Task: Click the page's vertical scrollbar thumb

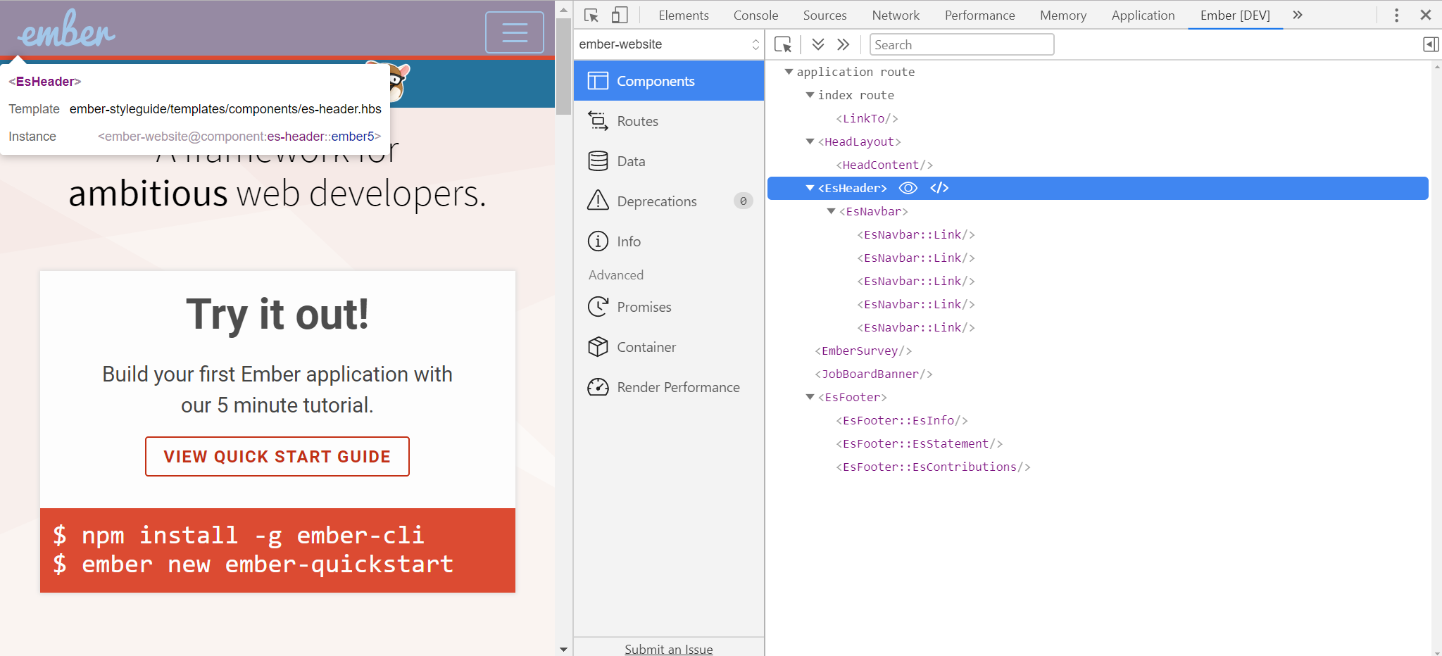Action: tap(563, 67)
